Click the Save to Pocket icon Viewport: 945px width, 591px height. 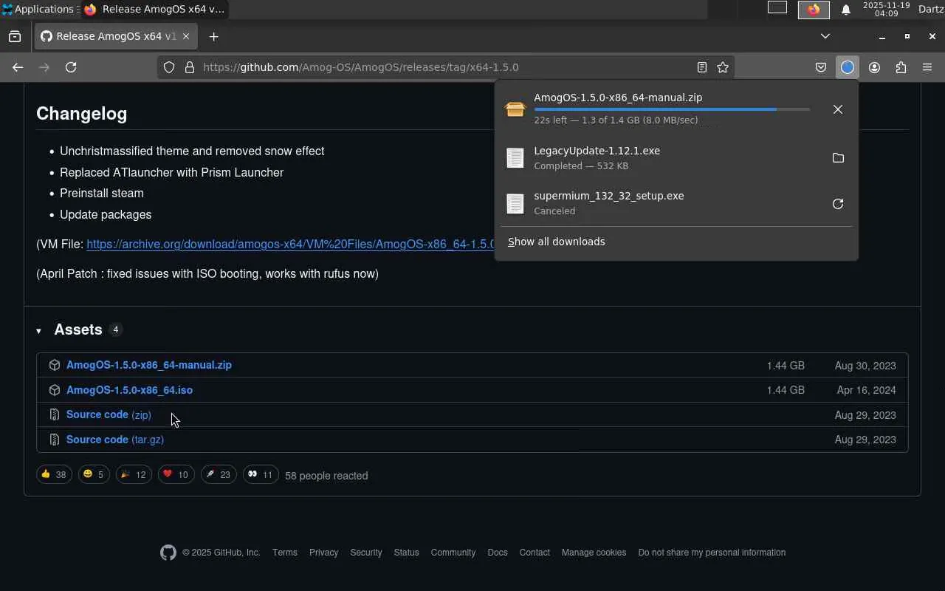point(821,67)
